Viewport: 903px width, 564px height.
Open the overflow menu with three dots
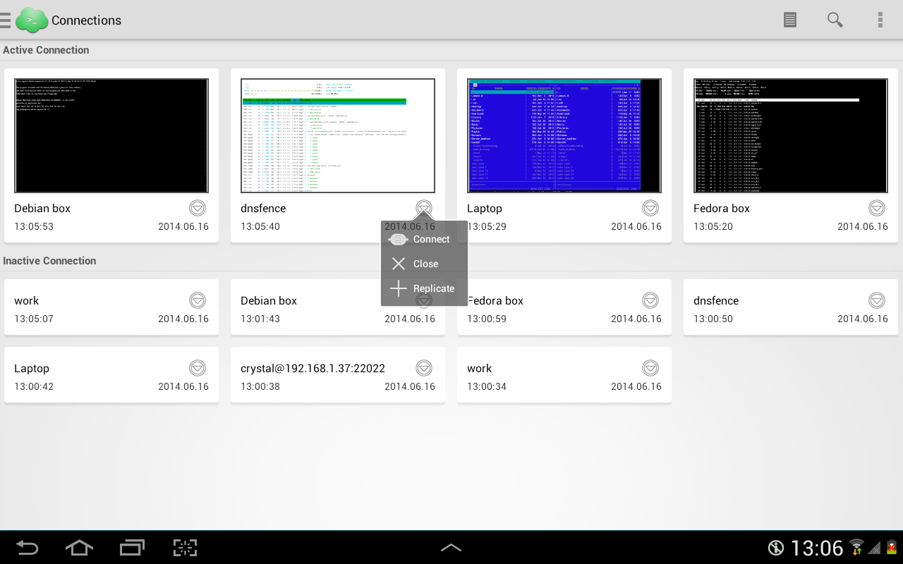coord(880,19)
